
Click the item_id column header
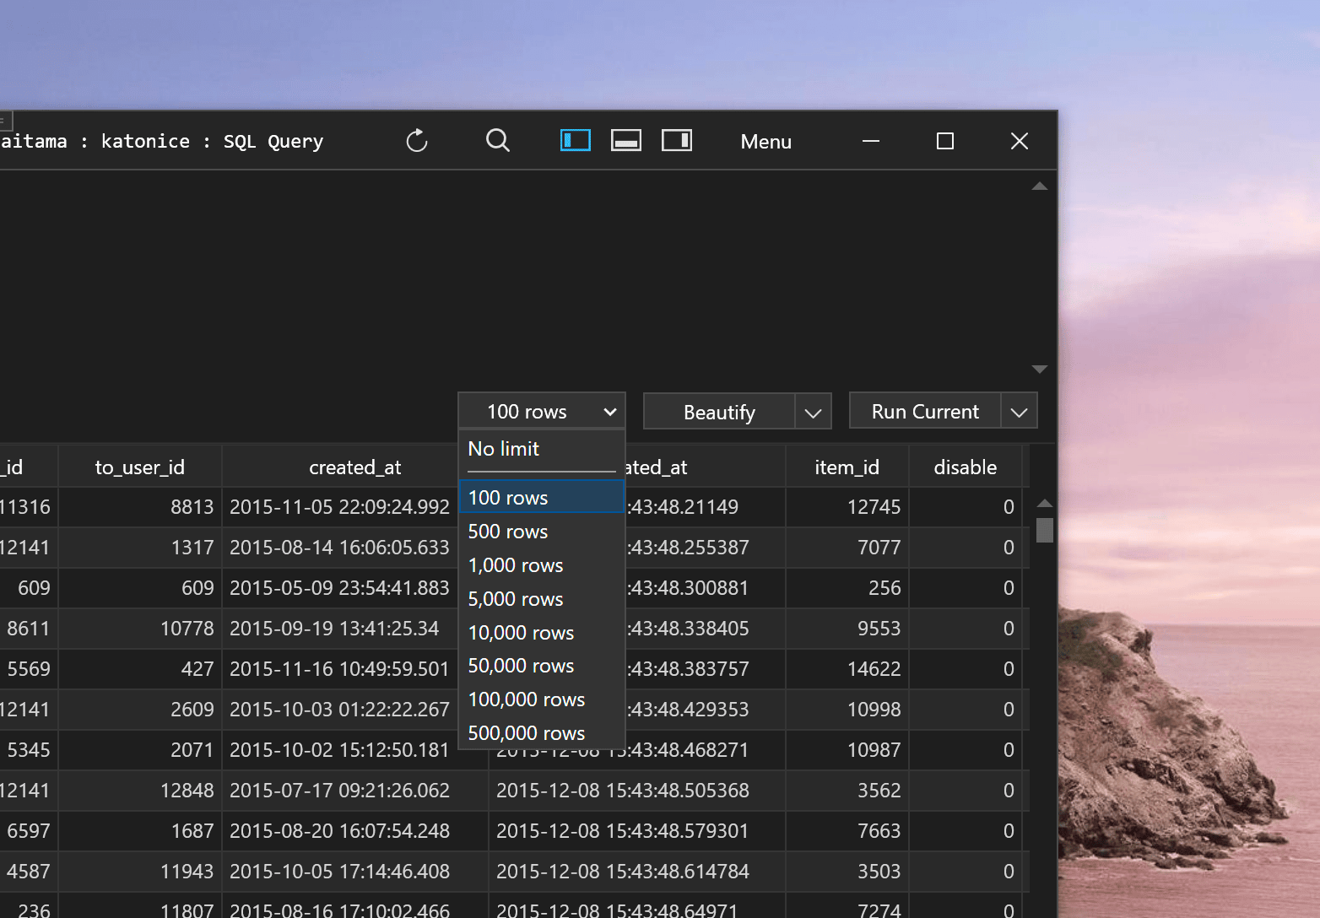tap(847, 467)
